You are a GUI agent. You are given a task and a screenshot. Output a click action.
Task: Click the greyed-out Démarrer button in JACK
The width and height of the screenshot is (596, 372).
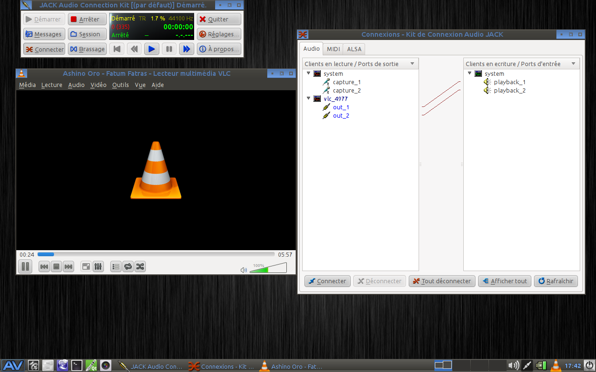(44, 19)
